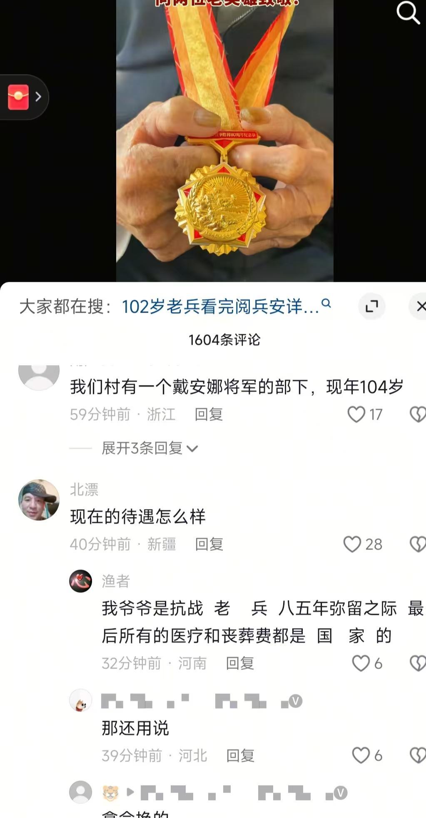Dislike the Zhejiang comment with broken heart
426x818 pixels.
418,414
